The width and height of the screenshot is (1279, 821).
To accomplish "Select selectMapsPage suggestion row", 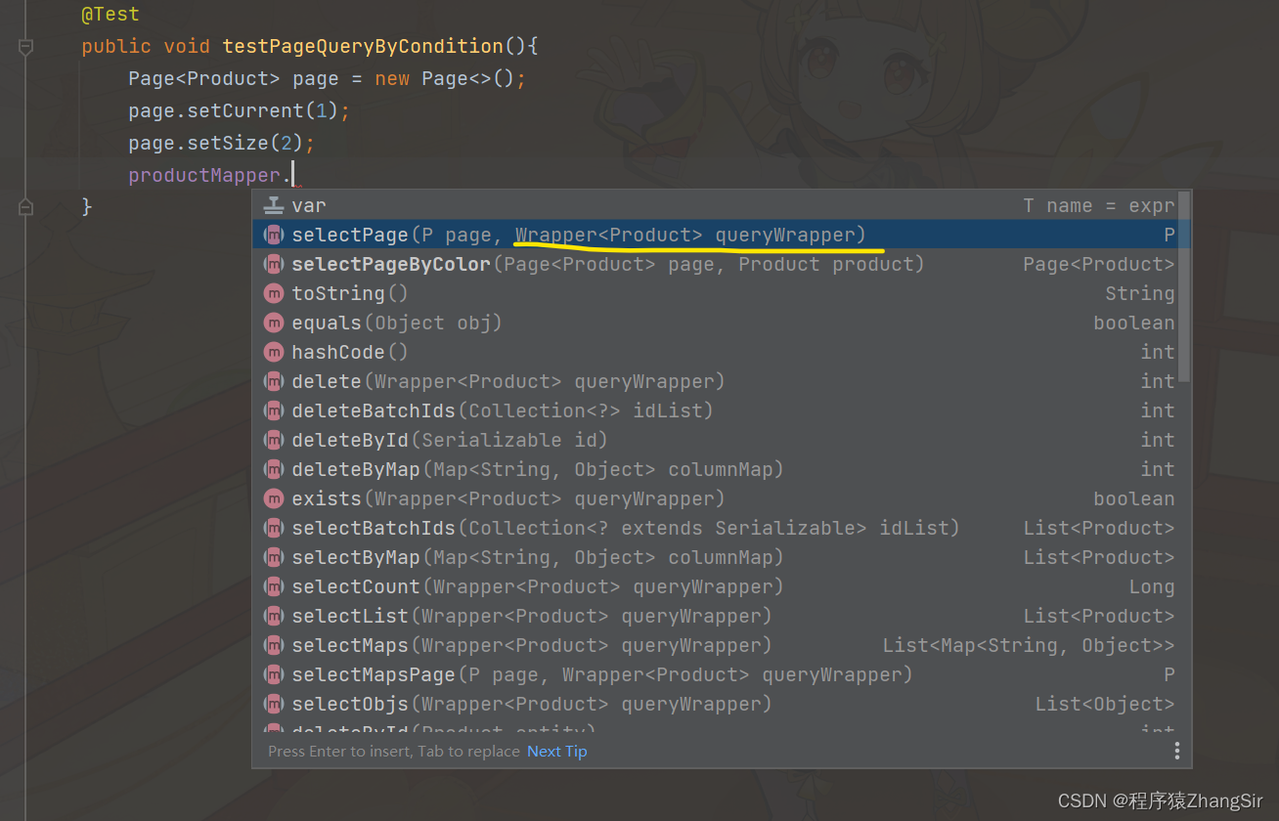I will (715, 674).
